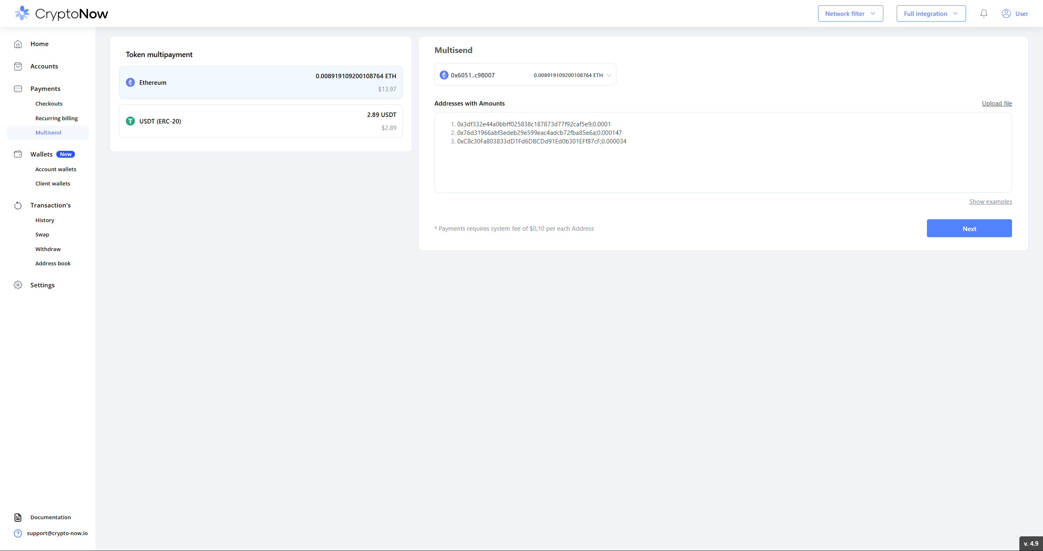Screen dimensions: 1043x551
Task: Click the Payments card icon
Action: point(18,89)
